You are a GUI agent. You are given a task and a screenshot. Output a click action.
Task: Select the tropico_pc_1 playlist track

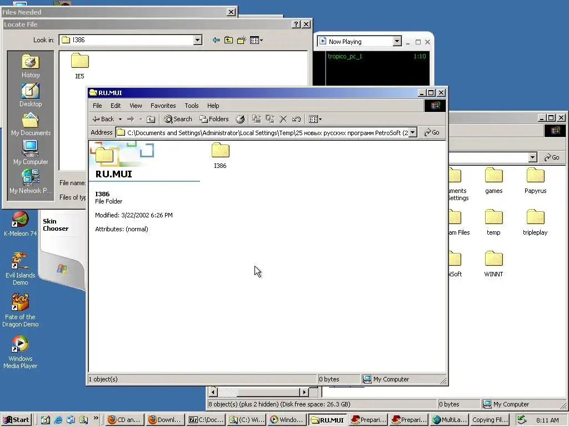[x=345, y=56]
